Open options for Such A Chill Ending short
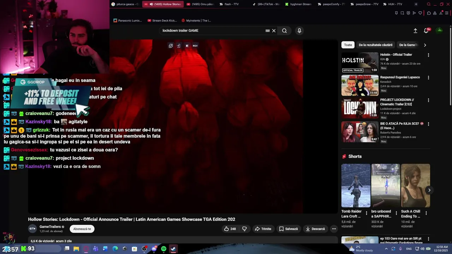This screenshot has width=452, height=254. point(426,213)
